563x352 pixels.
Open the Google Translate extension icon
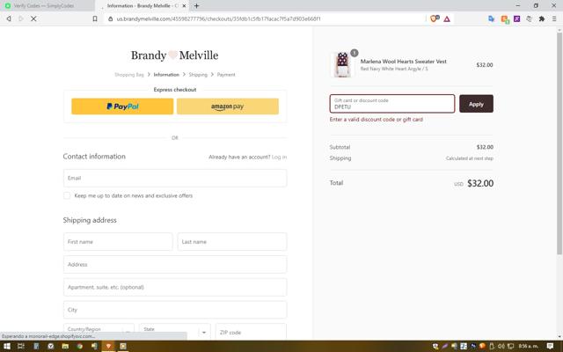[x=491, y=18]
